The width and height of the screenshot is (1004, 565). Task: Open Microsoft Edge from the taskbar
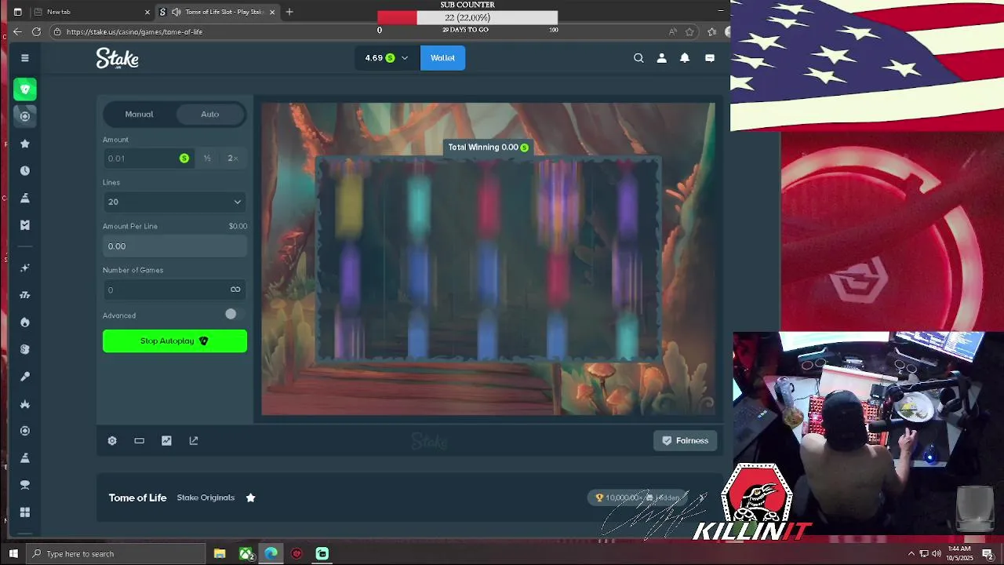coord(271,554)
